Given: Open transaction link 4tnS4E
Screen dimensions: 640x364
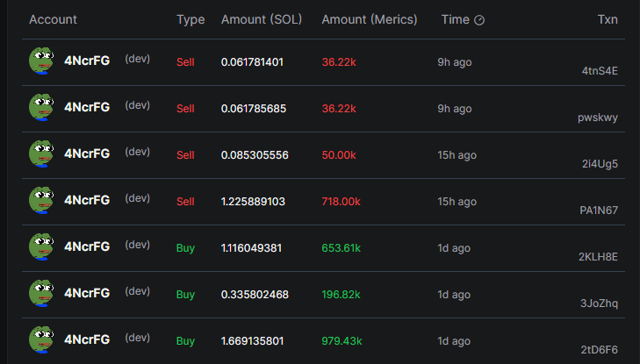Looking at the screenshot, I should (600, 71).
